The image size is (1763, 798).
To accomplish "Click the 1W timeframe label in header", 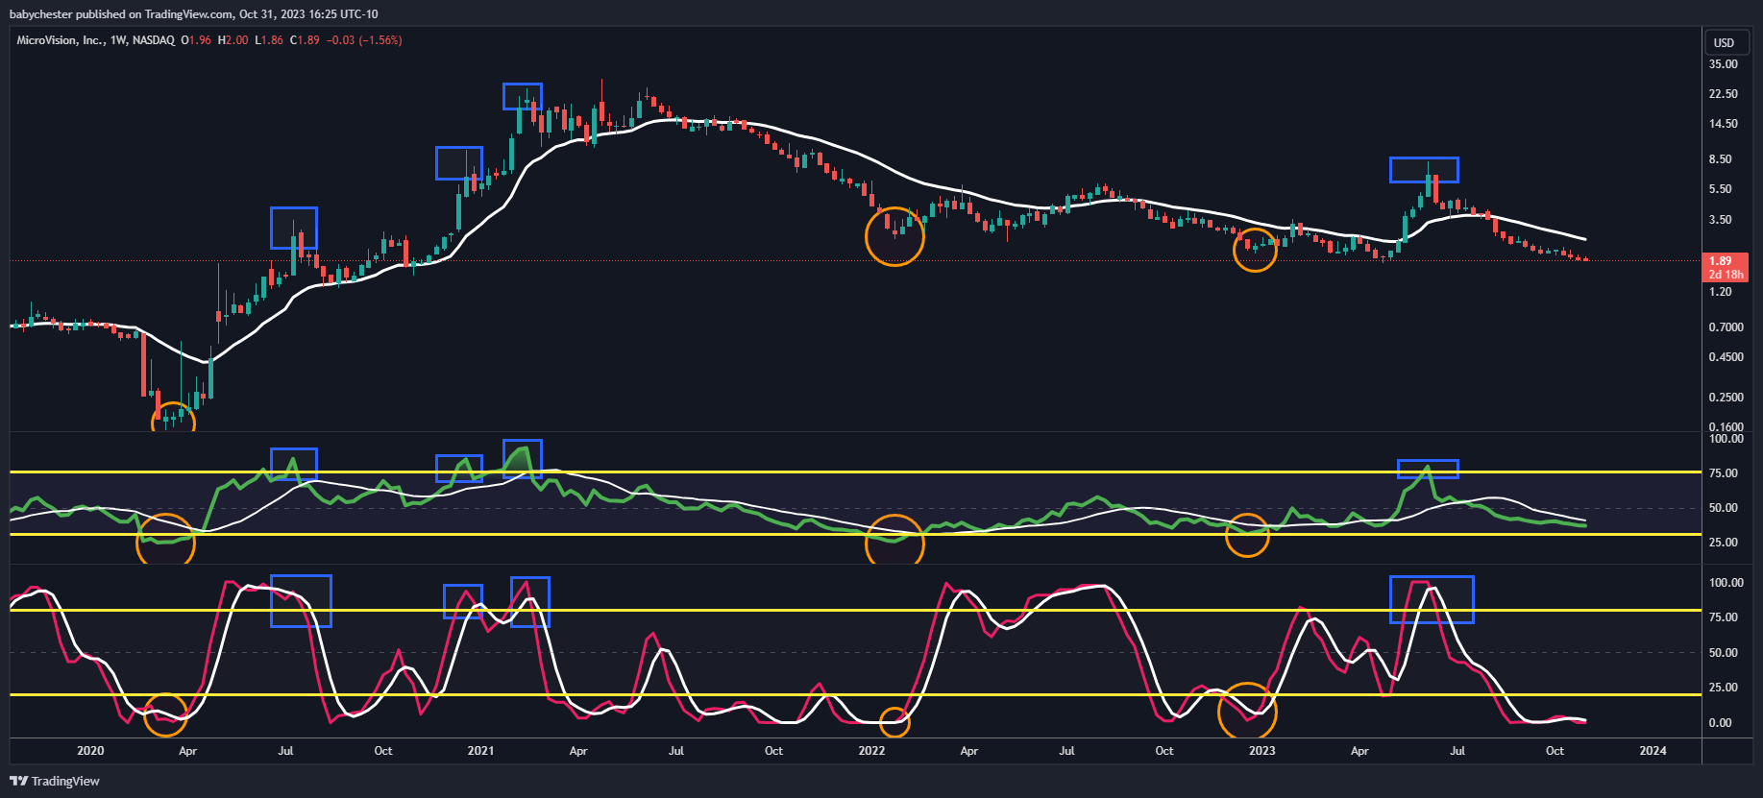I will [x=119, y=40].
